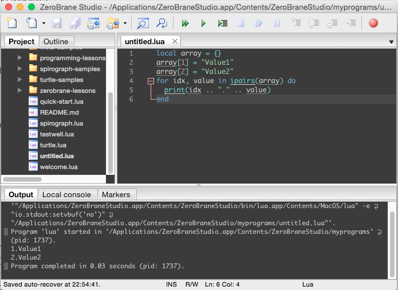Switch to the Project tab

click(21, 41)
